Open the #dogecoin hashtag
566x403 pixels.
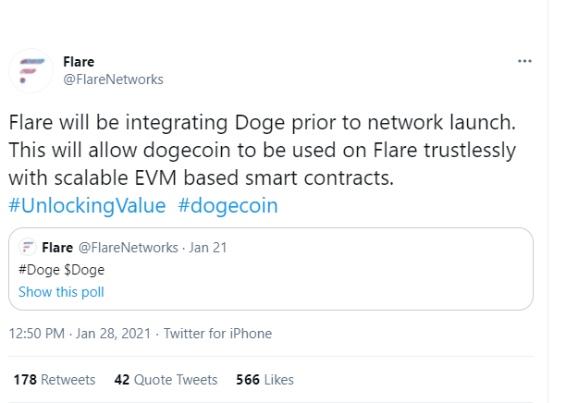tap(228, 205)
